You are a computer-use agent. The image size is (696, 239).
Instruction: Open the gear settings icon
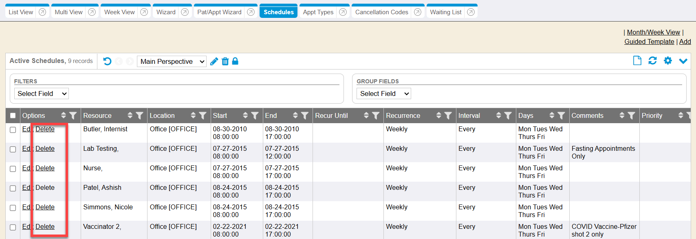(x=668, y=61)
